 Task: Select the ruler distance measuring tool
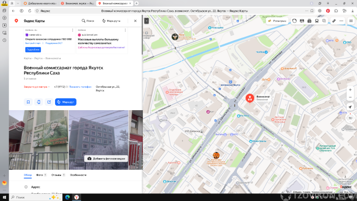pyautogui.click(x=334, y=21)
